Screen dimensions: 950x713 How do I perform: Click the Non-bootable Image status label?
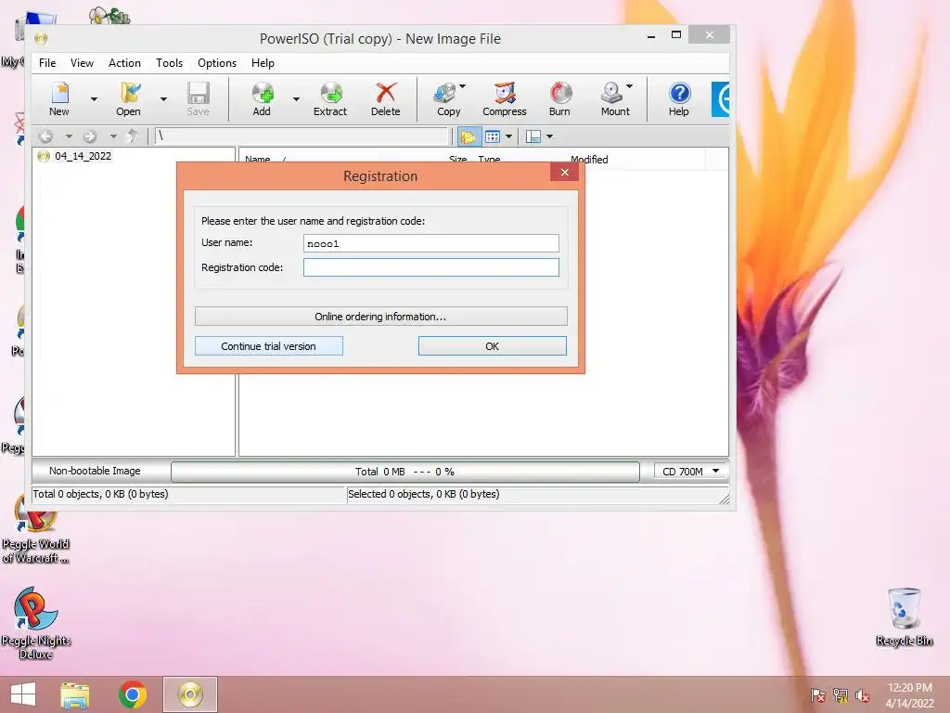(95, 471)
